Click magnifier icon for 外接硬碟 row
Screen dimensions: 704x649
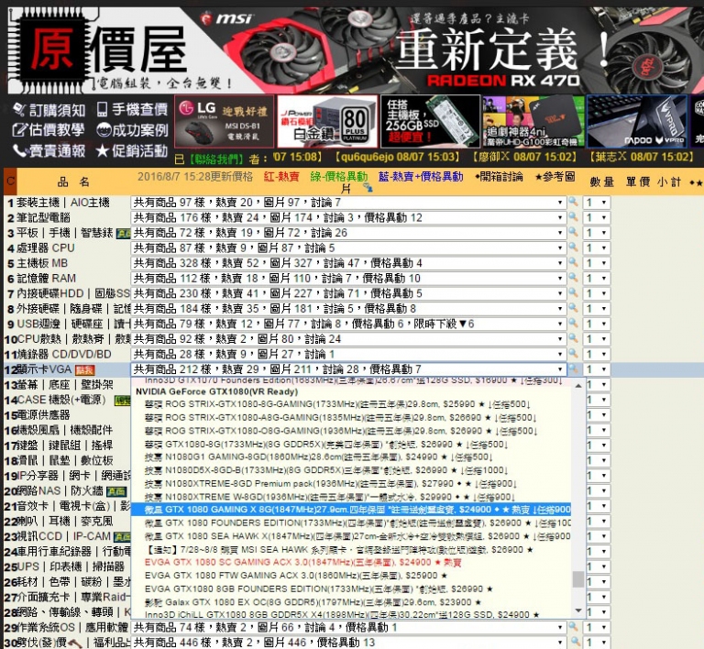(573, 308)
